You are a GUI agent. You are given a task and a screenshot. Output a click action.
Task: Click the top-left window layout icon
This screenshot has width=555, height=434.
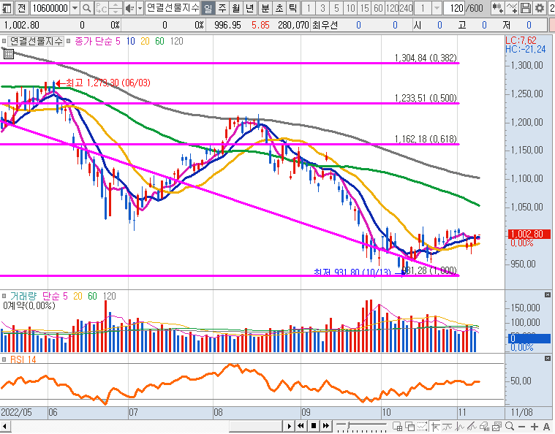pos(6,8)
